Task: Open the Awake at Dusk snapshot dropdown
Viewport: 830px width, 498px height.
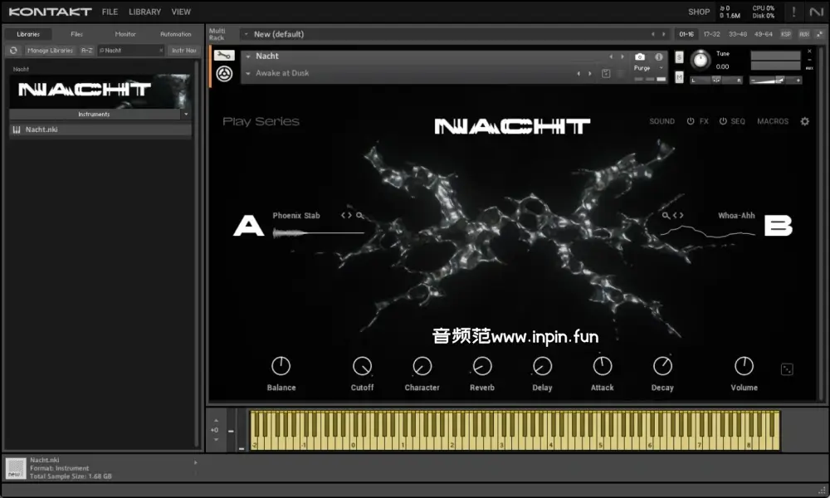Action: 248,74
